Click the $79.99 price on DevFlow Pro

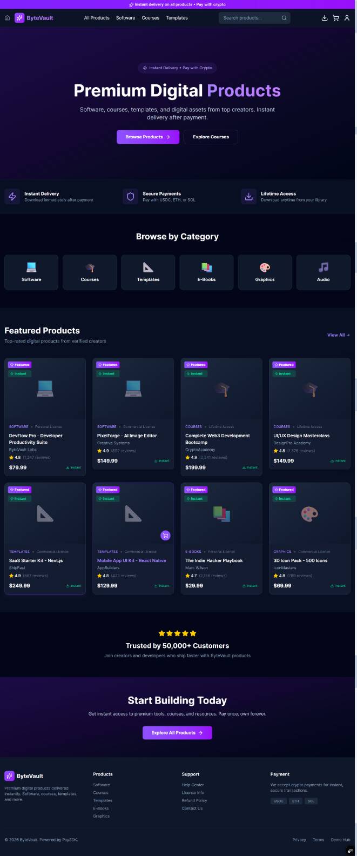(x=18, y=467)
